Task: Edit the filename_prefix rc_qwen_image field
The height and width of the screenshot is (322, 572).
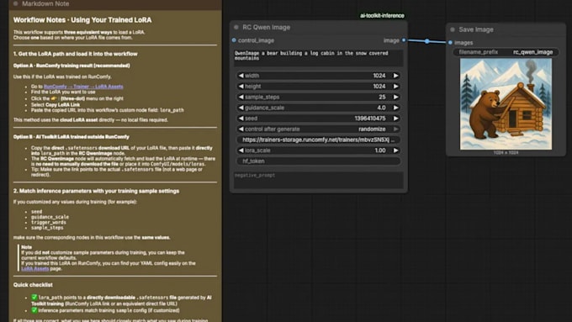Action: click(x=506, y=52)
